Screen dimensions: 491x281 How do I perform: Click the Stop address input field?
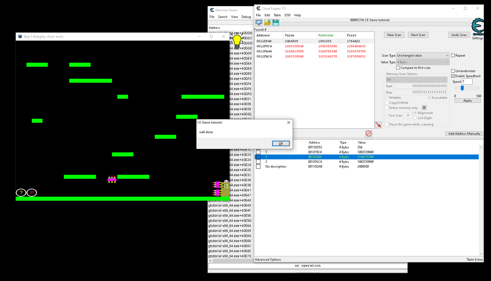point(420,92)
